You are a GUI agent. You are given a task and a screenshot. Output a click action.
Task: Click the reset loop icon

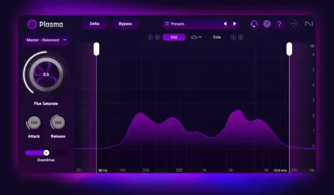[254, 24]
